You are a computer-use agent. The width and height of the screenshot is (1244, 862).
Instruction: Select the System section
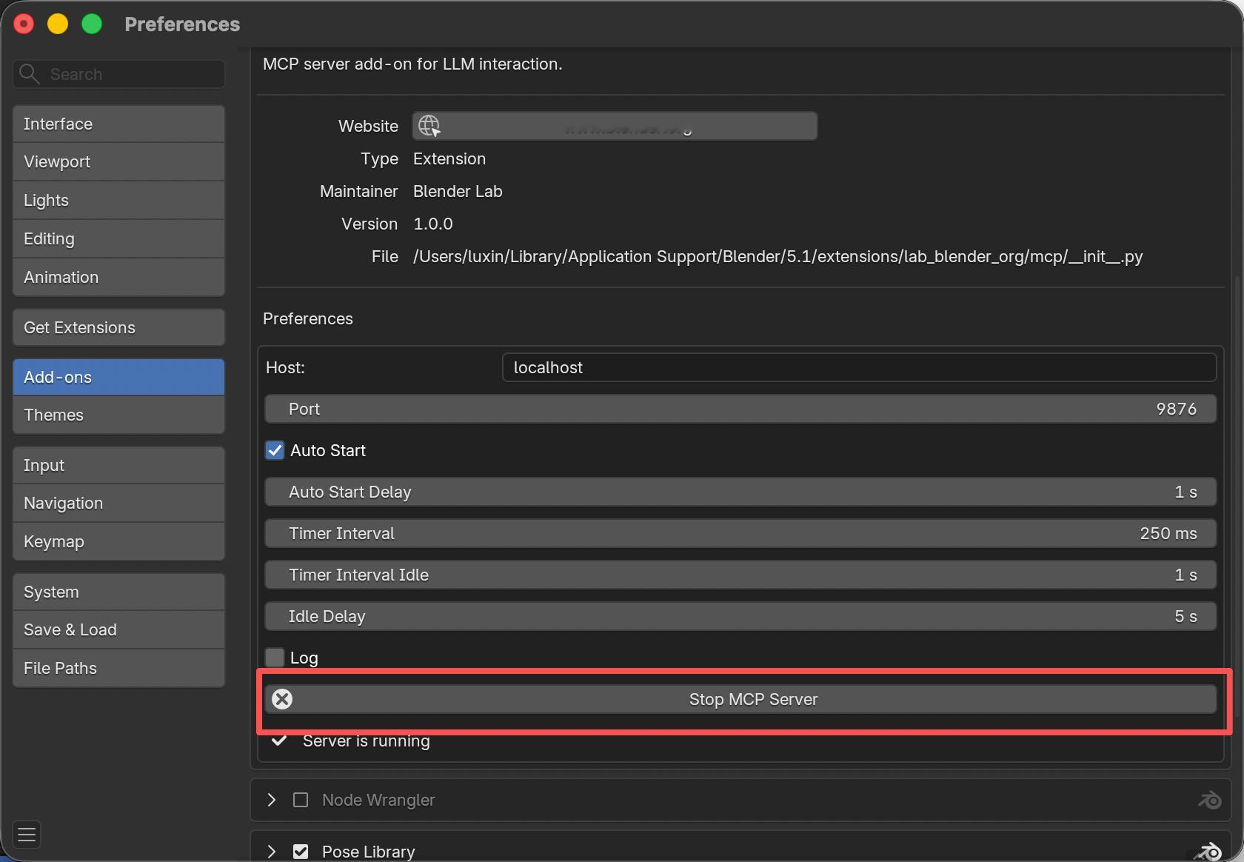point(118,592)
